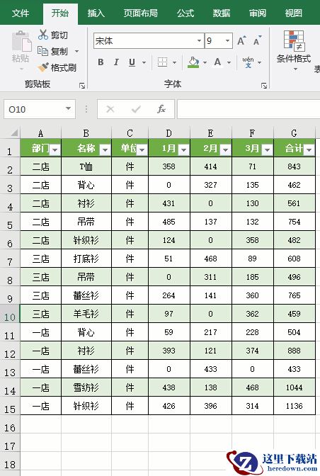Open the font size 9 dropdown
The height and width of the screenshot is (476, 320).
click(x=227, y=40)
